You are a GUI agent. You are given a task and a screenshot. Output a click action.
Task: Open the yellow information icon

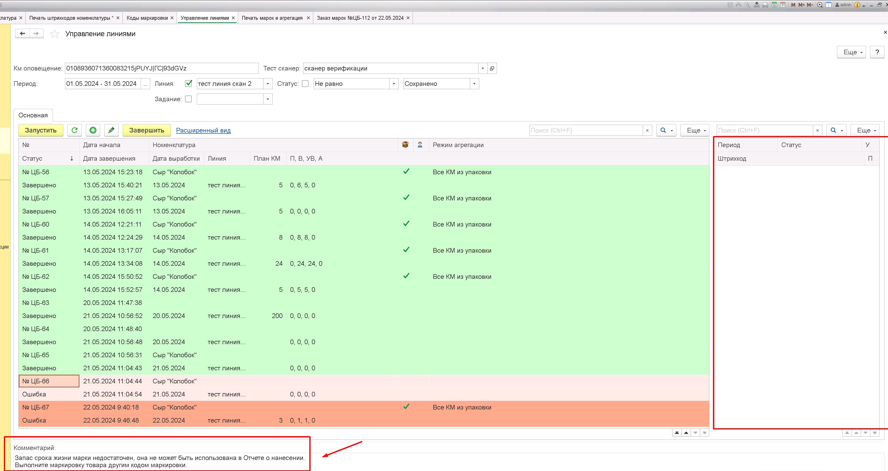tap(857, 5)
